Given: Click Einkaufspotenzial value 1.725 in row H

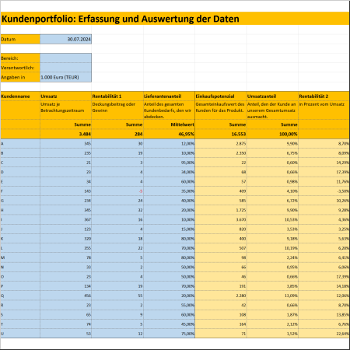Looking at the screenshot, I should [x=221, y=210].
